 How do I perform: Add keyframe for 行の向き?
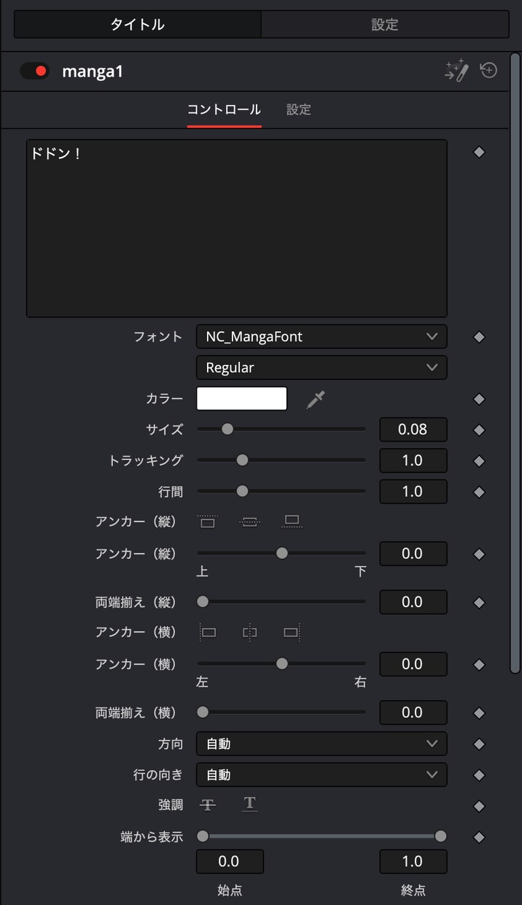click(479, 775)
